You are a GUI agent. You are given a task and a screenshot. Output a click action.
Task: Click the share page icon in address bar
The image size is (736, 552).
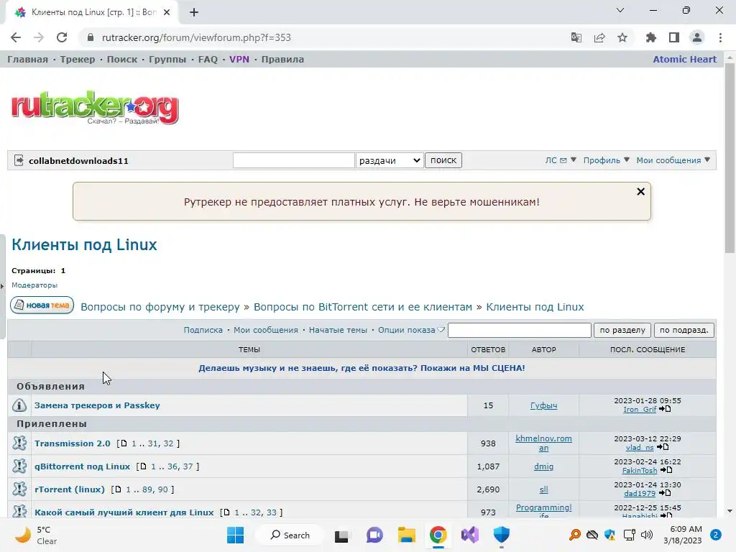pyautogui.click(x=599, y=37)
